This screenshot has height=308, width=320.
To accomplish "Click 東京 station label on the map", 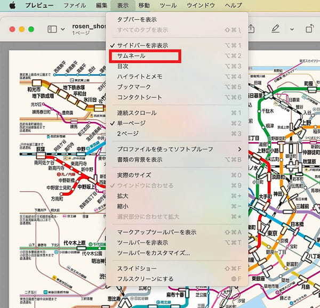I will click(x=272, y=233).
